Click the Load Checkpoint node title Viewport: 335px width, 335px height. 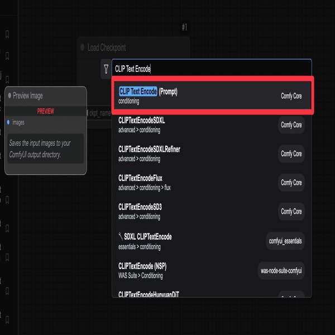click(107, 47)
